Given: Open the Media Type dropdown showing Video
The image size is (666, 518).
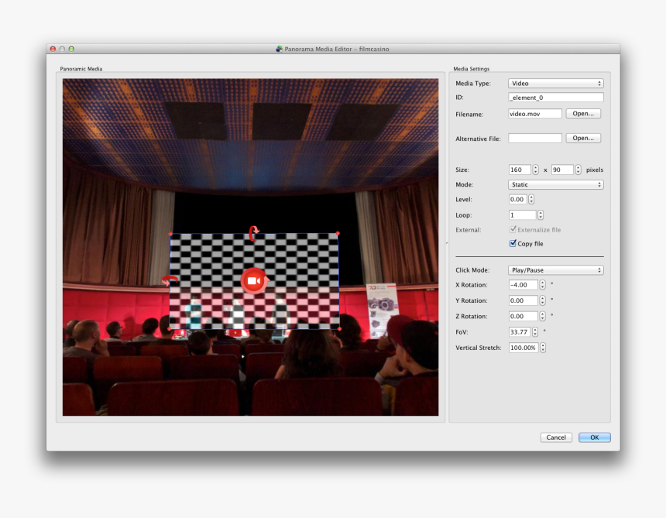Looking at the screenshot, I should click(x=555, y=83).
